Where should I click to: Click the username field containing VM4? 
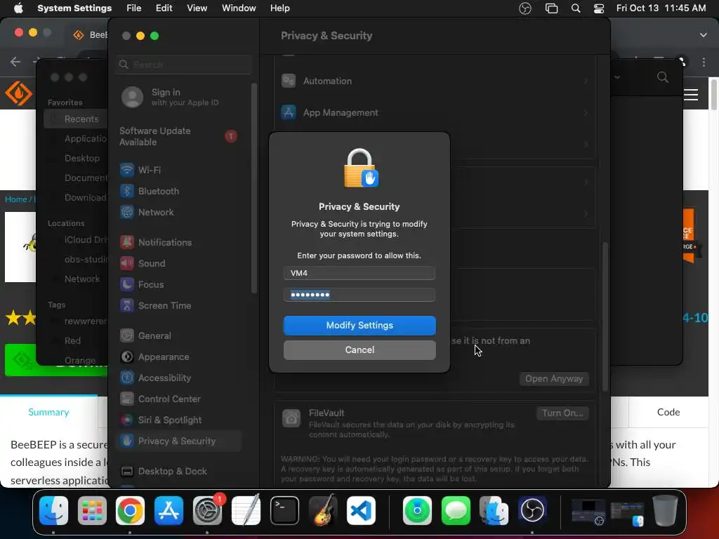[359, 273]
